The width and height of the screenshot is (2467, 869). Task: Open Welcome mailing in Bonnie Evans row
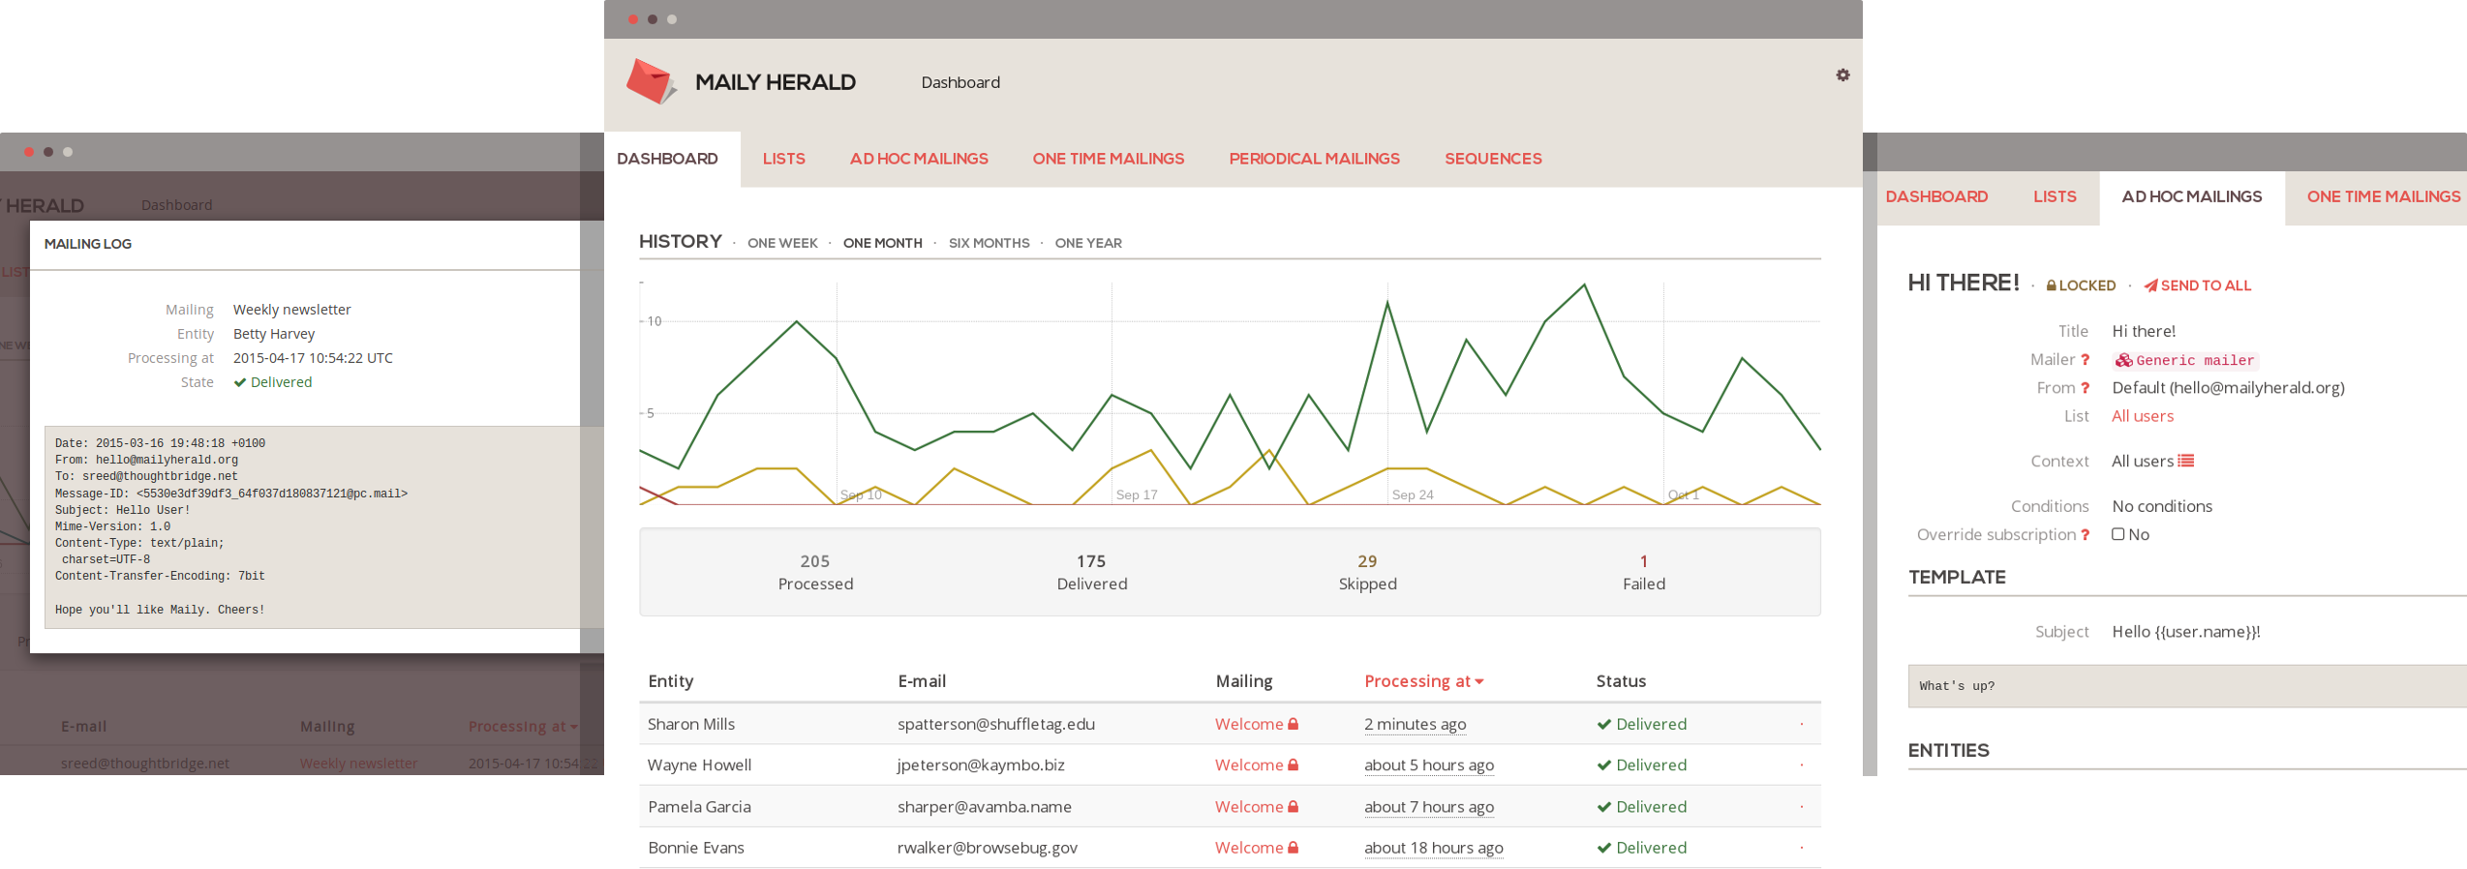coord(1249,848)
